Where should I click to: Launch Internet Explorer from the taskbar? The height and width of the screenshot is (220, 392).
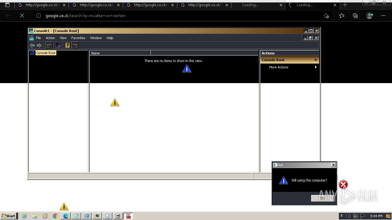24,216
